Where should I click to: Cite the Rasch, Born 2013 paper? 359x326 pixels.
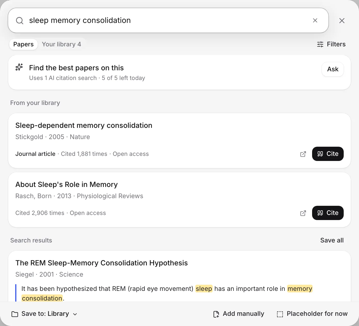coord(328,213)
